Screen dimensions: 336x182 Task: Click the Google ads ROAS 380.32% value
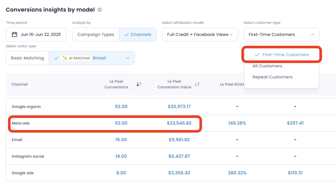[237, 173]
